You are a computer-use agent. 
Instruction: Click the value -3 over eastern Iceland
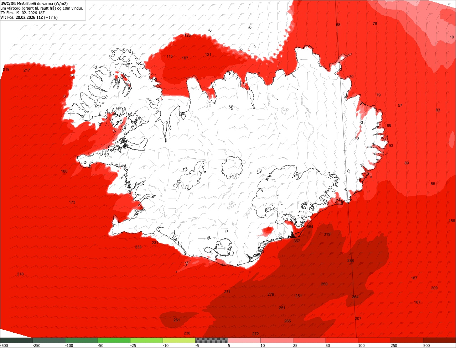click(361, 123)
